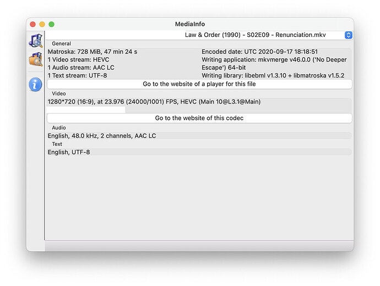
Task: Click Go to the website of a player
Action: [x=199, y=84]
